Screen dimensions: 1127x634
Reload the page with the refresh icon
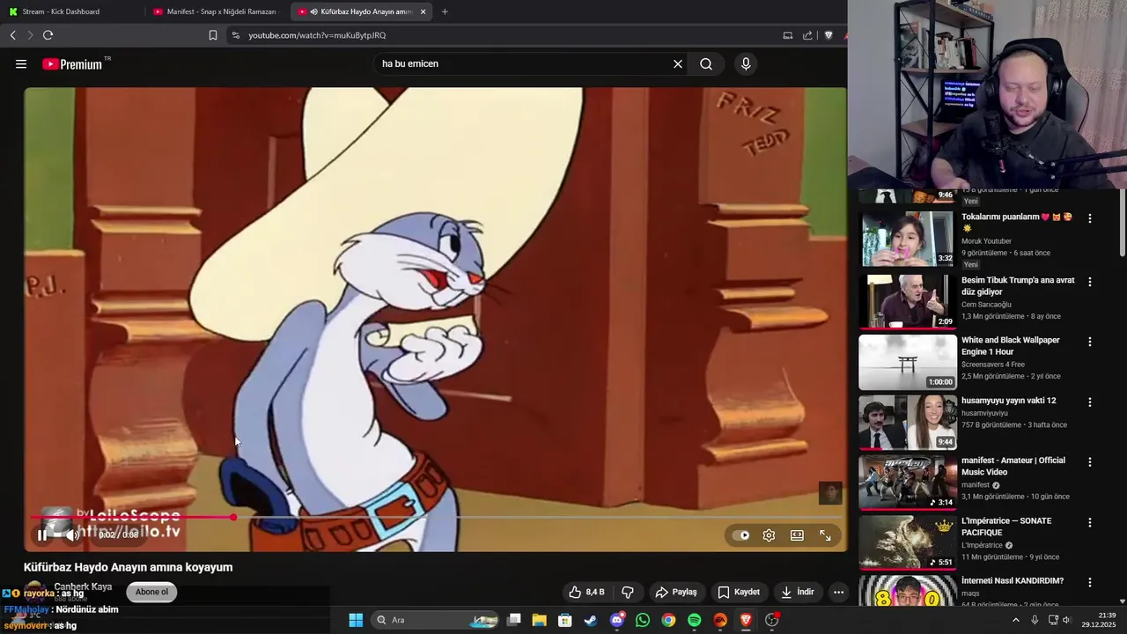click(x=48, y=35)
